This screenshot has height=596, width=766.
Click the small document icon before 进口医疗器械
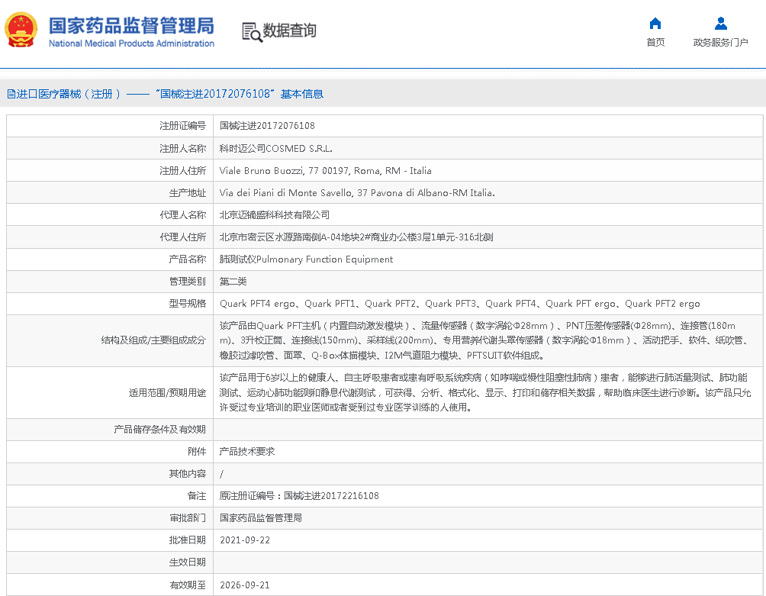[x=11, y=94]
